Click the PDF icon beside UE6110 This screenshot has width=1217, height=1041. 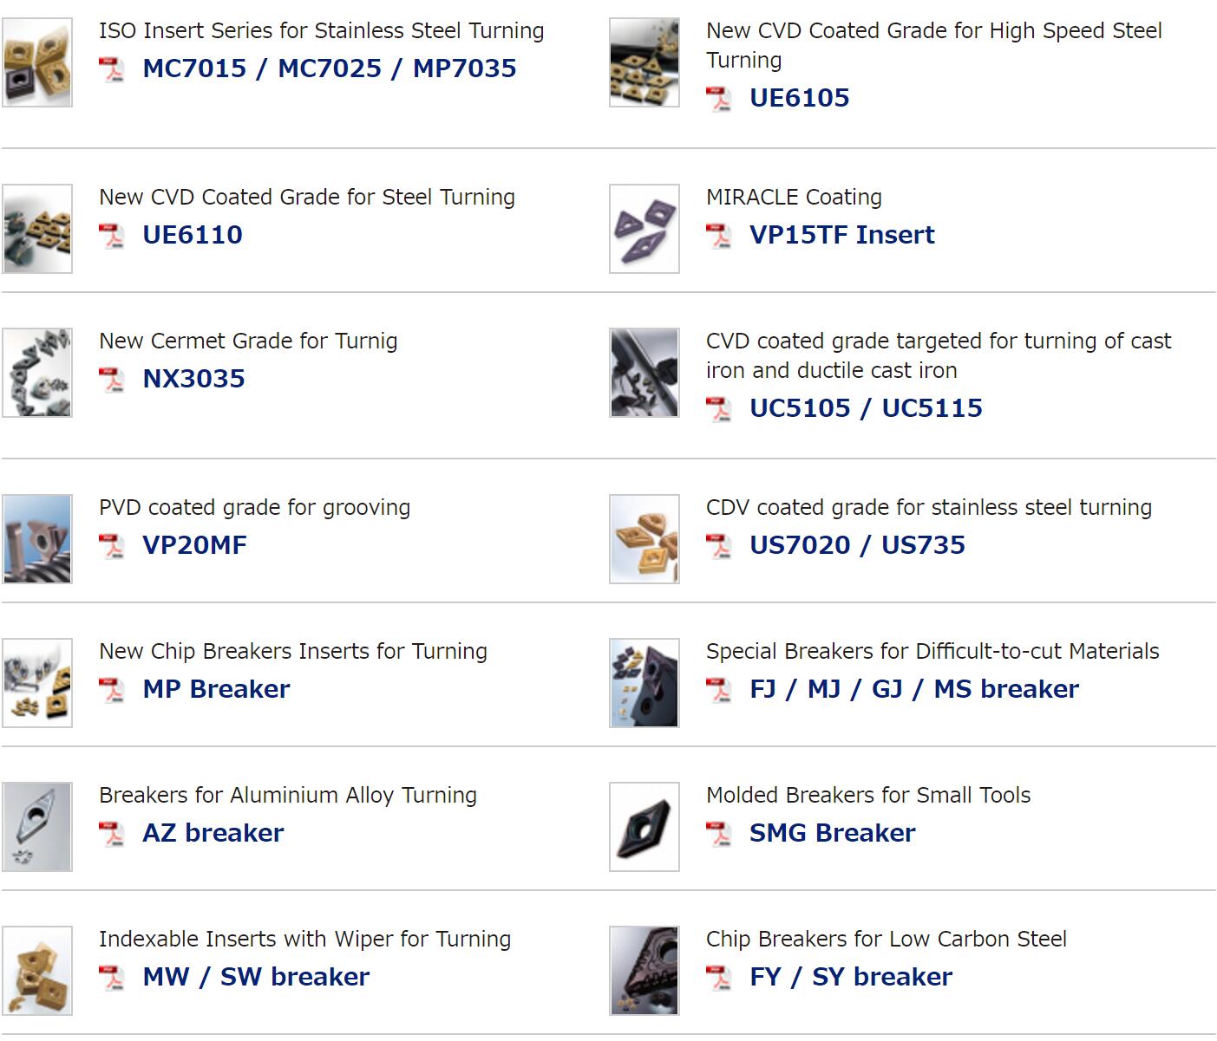[x=111, y=236]
